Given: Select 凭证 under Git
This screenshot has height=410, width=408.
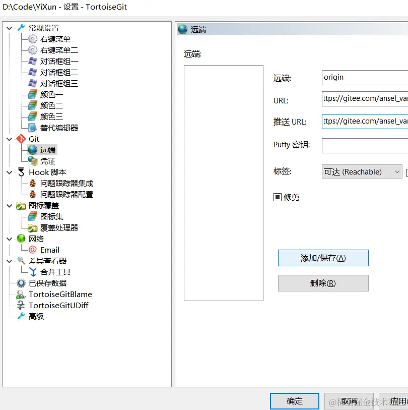Looking at the screenshot, I should click(x=48, y=161).
